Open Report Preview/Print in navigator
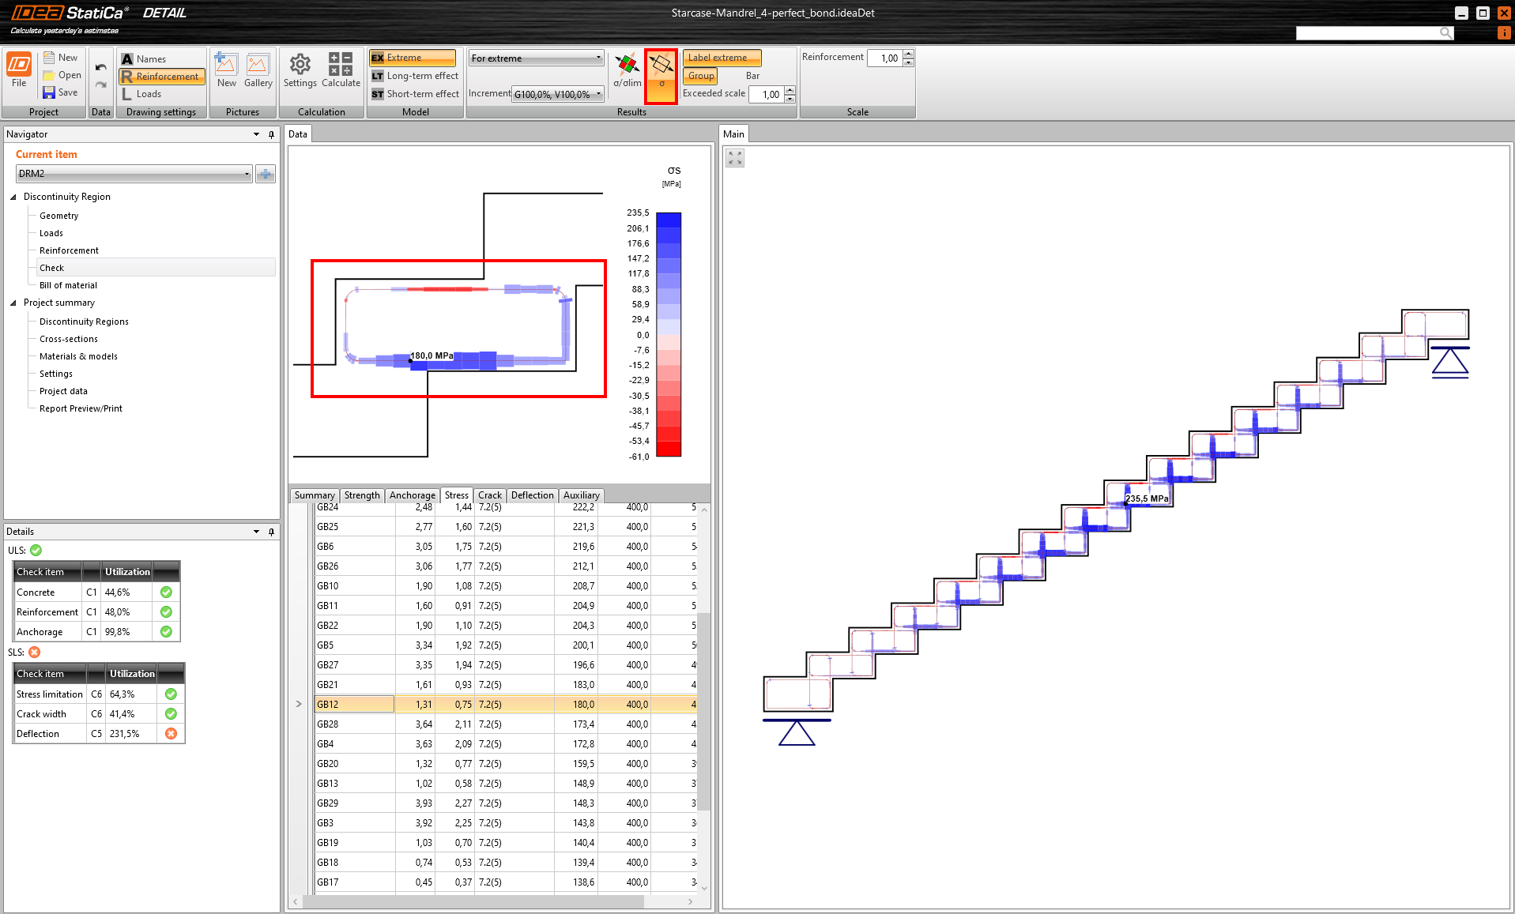1515x914 pixels. [x=81, y=408]
